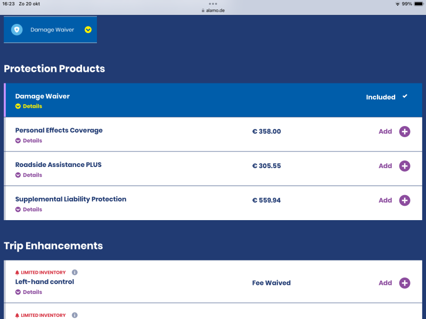Add Roadside Assistance PLUS via Add text
This screenshot has width=426, height=319.
(x=385, y=166)
